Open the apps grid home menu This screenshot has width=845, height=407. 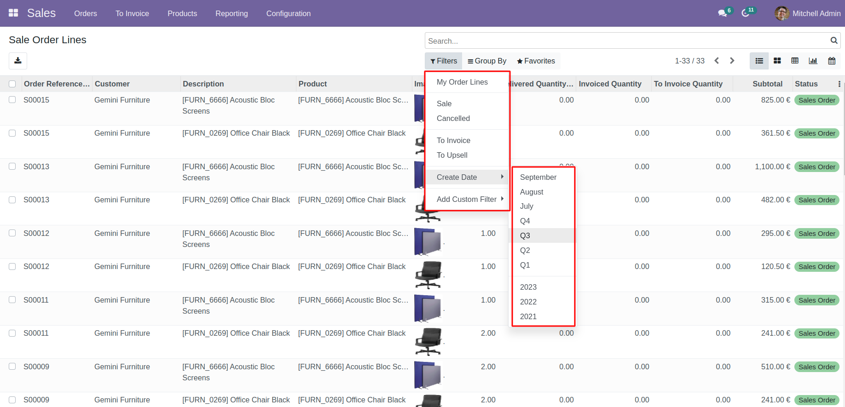tap(13, 13)
